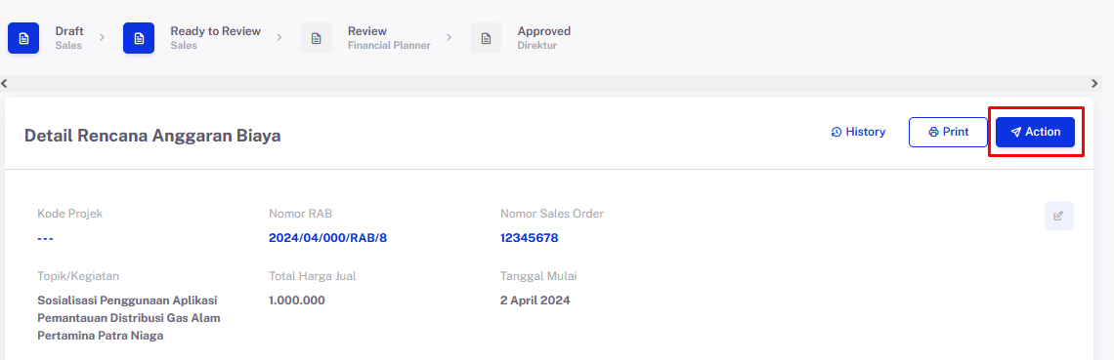Click the chevron after Ready to Review
Viewport: 1114px width, 360px height.
coord(279,37)
